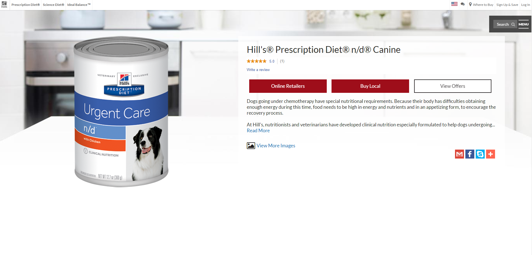
Task: Share via Skype icon
Action: point(480,154)
